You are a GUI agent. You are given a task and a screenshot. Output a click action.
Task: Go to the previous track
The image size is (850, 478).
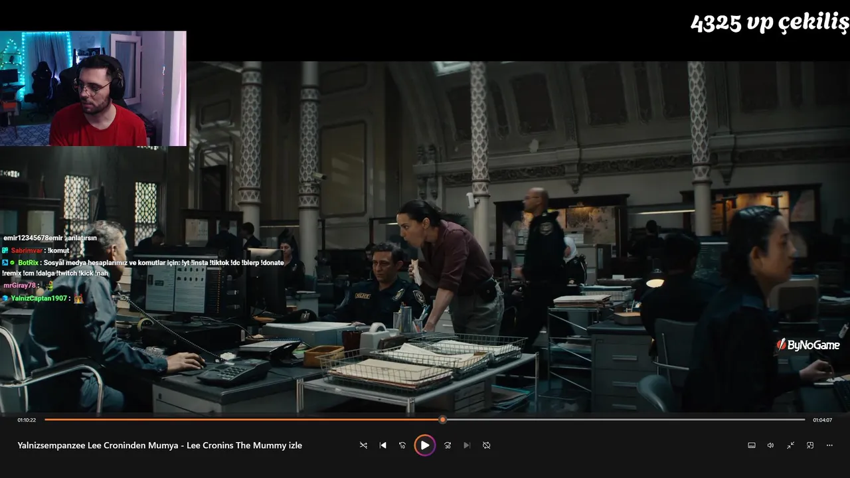click(x=382, y=445)
